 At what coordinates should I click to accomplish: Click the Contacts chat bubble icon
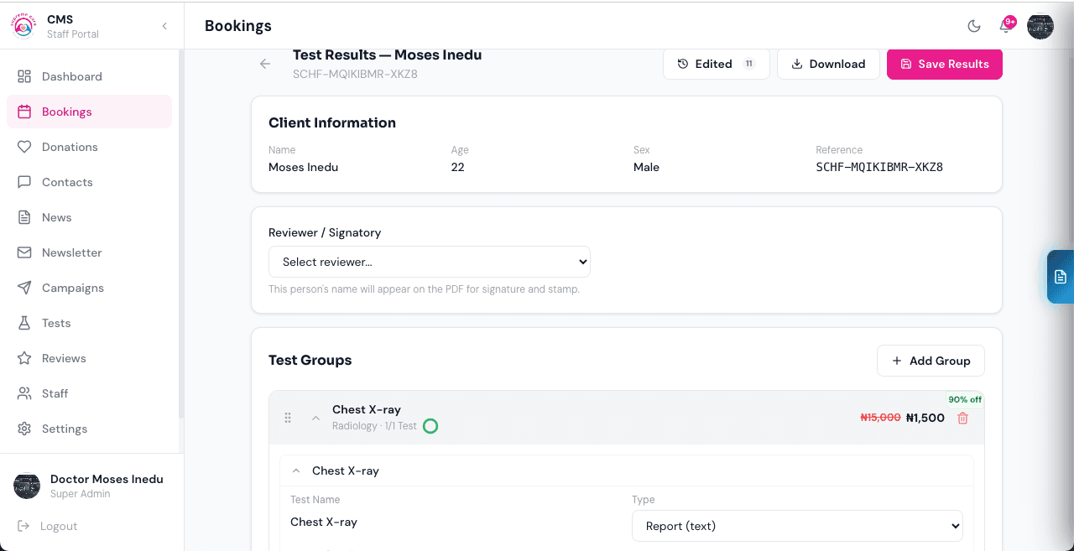(x=24, y=182)
